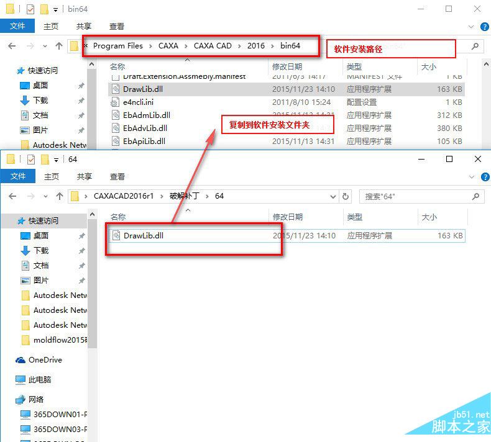Select the EbAdmLib.dll file
The image size is (491, 442).
click(x=286, y=115)
